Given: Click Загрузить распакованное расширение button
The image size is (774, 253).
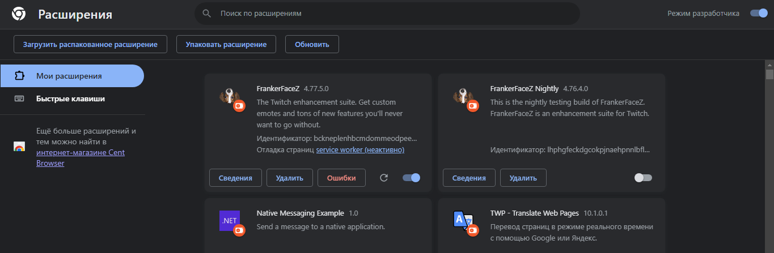Looking at the screenshot, I should pos(90,44).
